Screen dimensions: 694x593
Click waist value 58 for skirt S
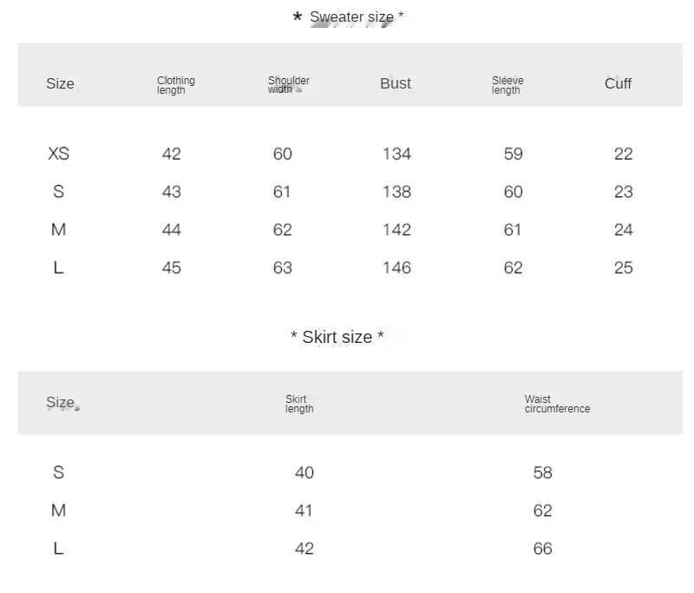542,472
